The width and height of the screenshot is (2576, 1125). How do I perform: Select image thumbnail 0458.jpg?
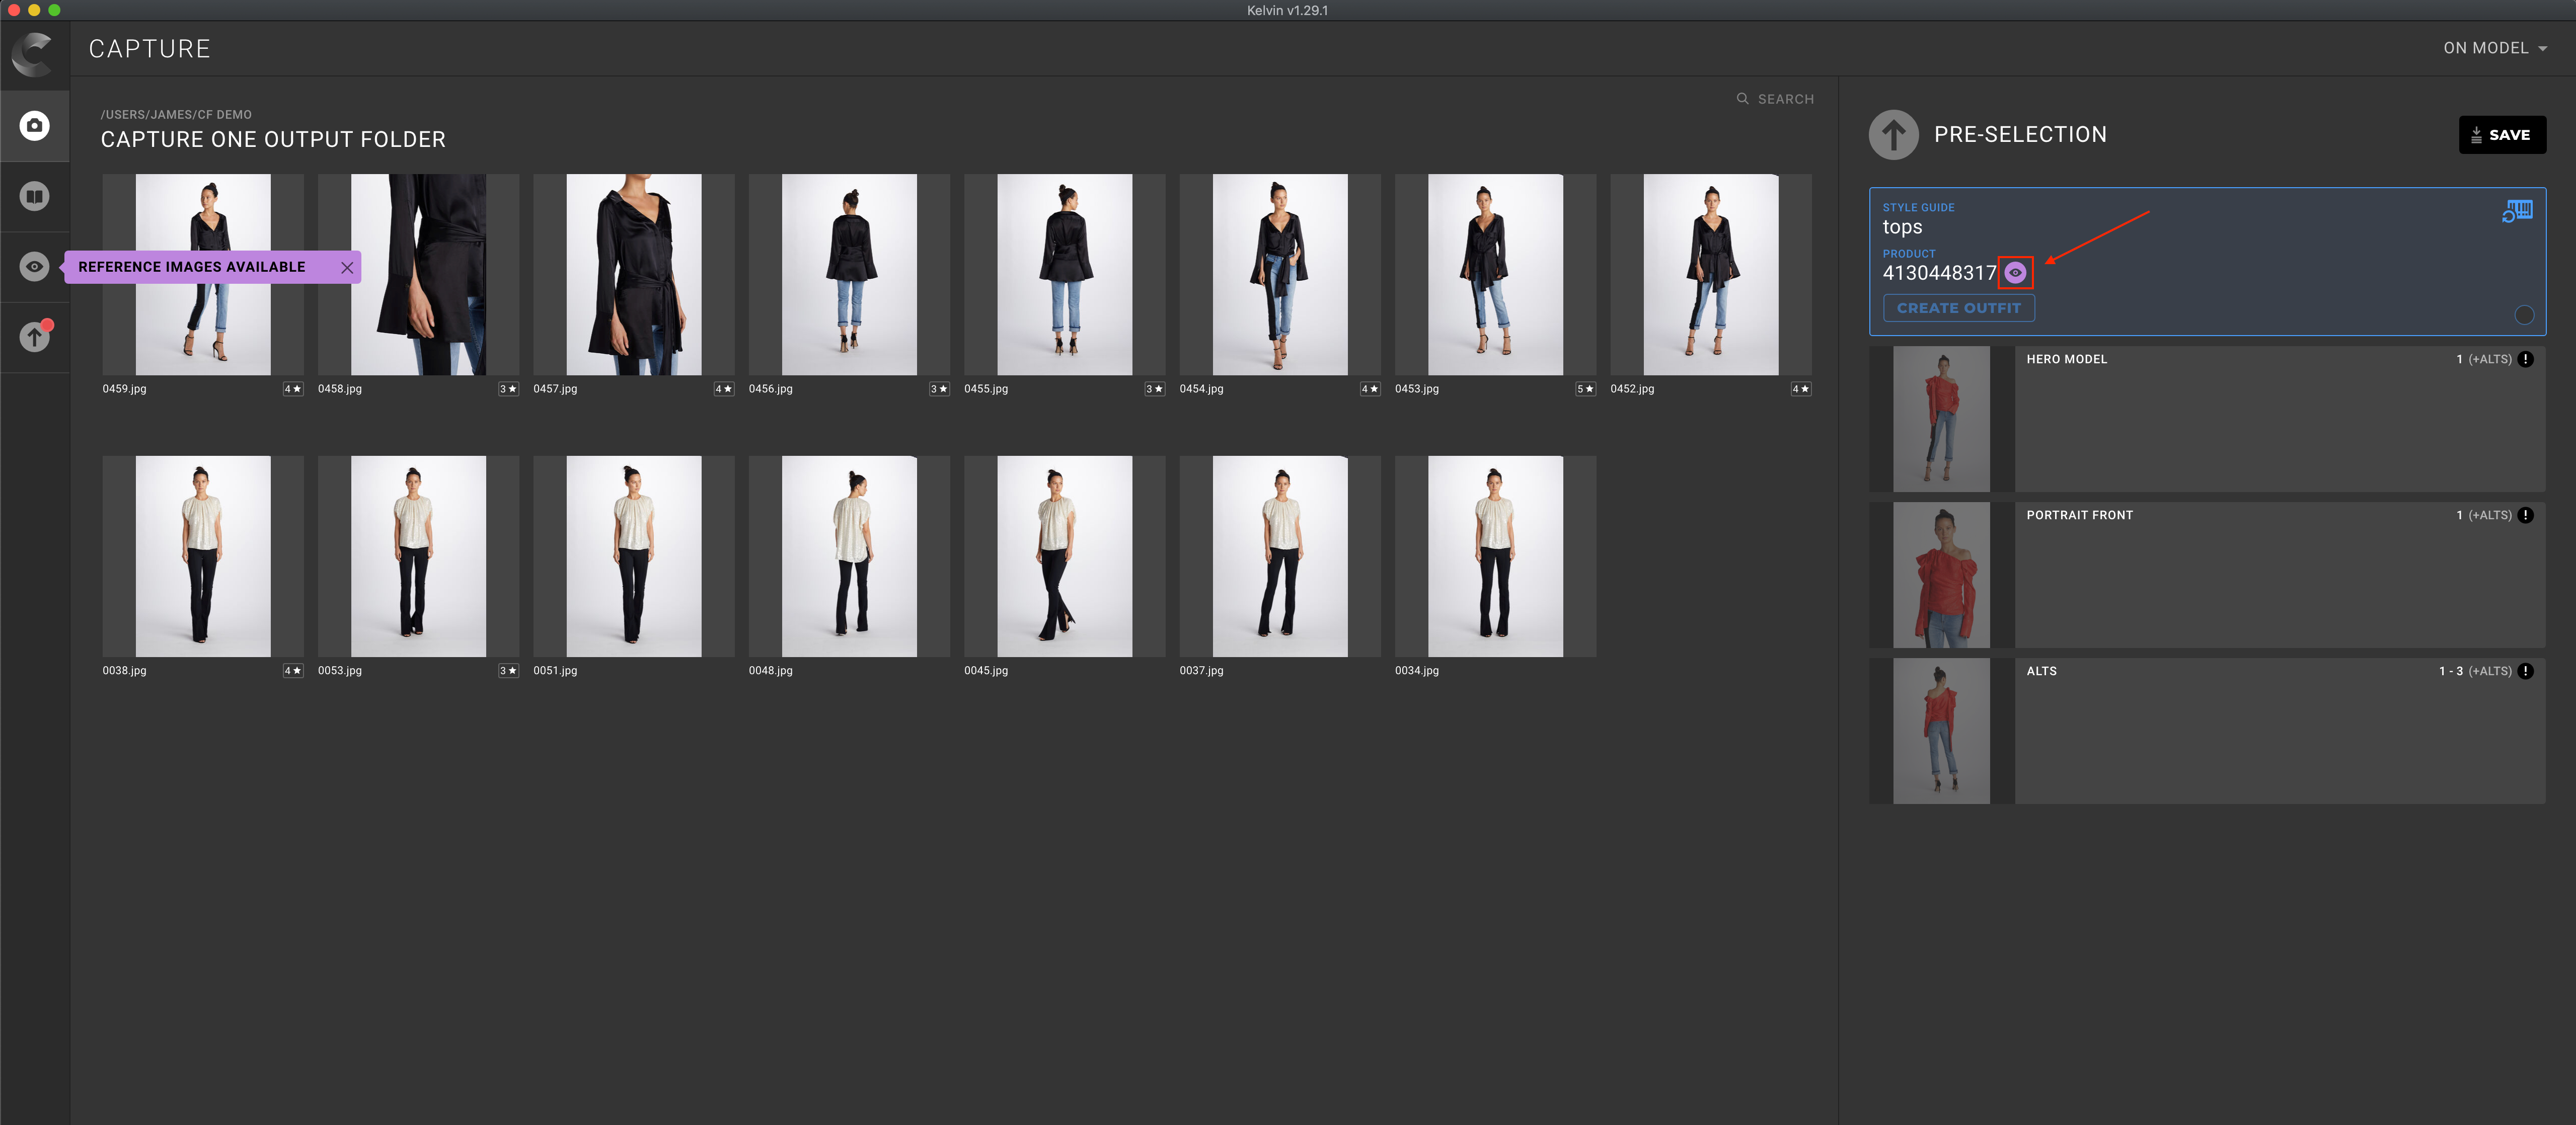(418, 275)
